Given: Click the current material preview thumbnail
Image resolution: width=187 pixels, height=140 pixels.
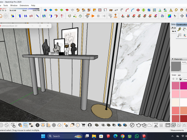Looking at the screenshot, I should point(176,66).
